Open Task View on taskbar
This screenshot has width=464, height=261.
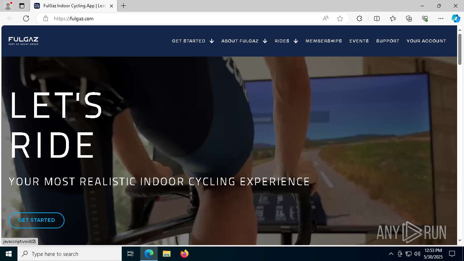130,254
